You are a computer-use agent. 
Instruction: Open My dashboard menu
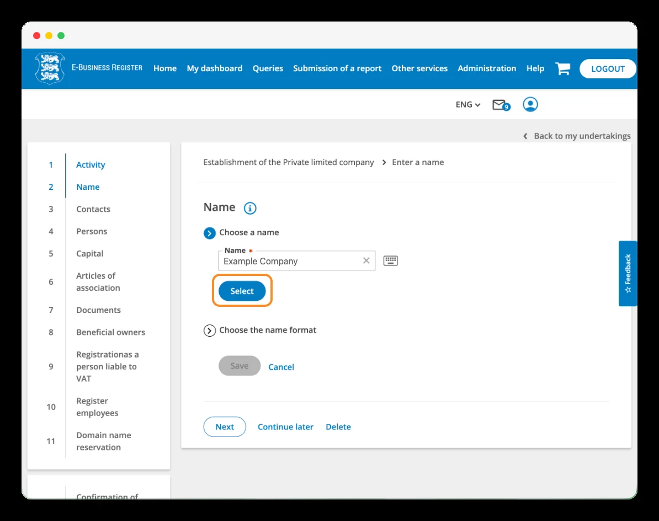point(214,68)
